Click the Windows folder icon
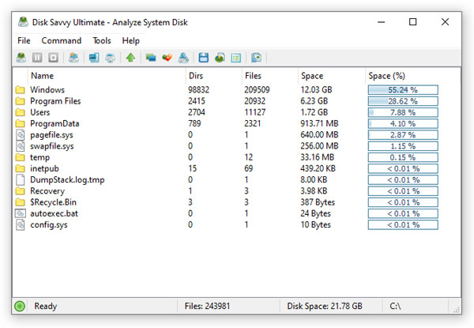Image resolution: width=474 pixels, height=328 pixels. tap(21, 90)
